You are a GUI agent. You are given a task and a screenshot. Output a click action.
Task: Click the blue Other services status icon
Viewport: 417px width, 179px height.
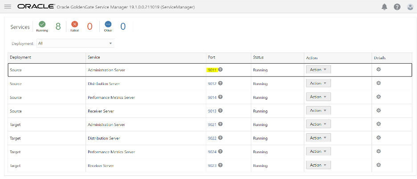point(108,24)
